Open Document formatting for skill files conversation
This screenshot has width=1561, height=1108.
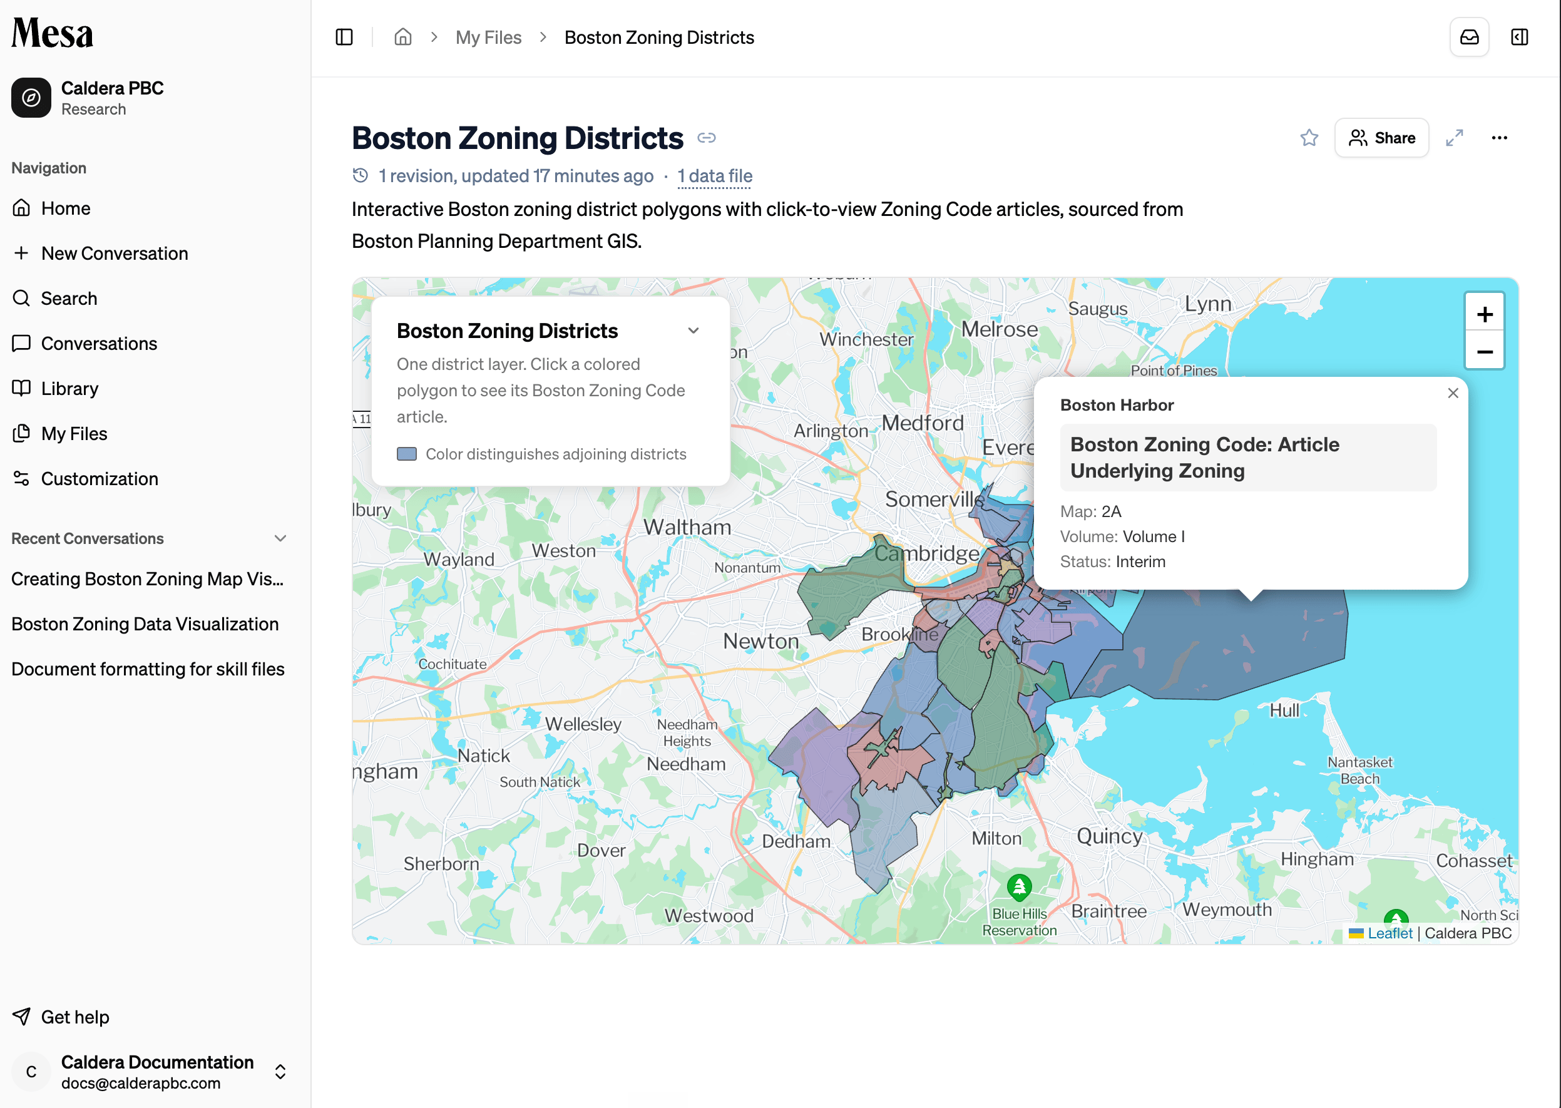pyautogui.click(x=148, y=669)
